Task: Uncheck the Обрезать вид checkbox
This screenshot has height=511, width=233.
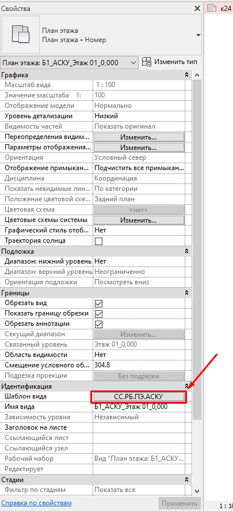Action: pos(98,303)
